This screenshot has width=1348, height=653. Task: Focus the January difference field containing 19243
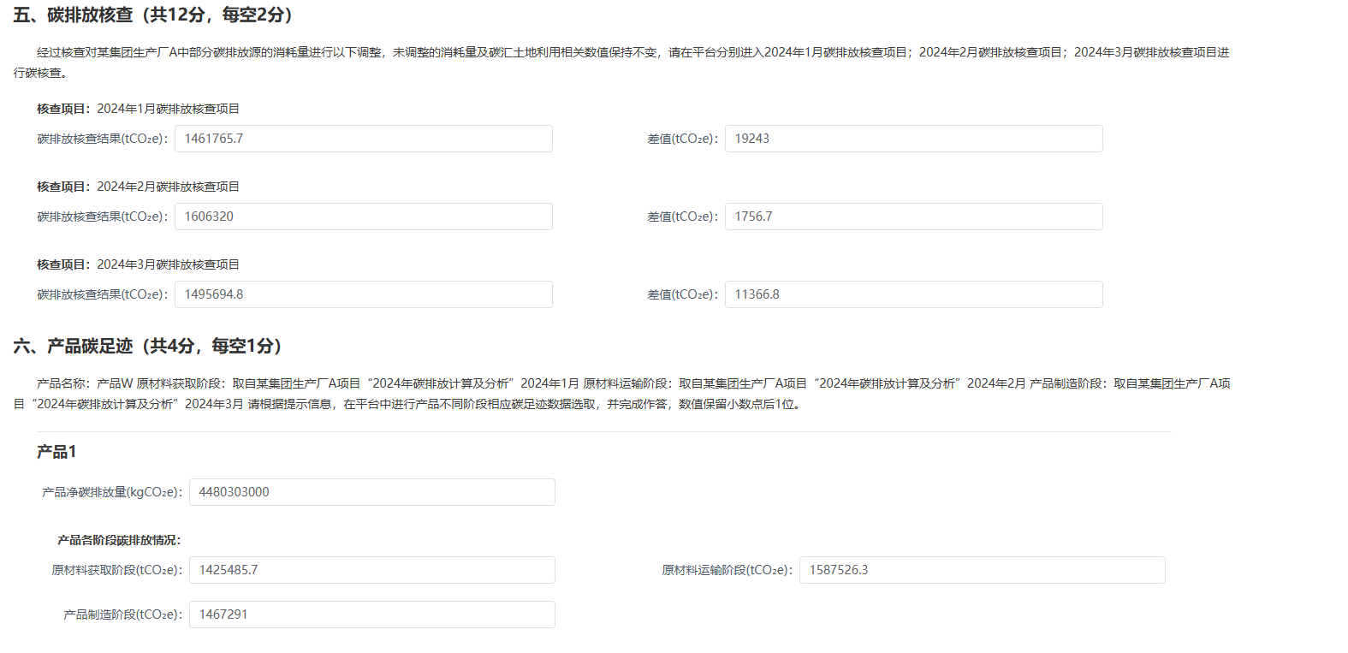(913, 139)
